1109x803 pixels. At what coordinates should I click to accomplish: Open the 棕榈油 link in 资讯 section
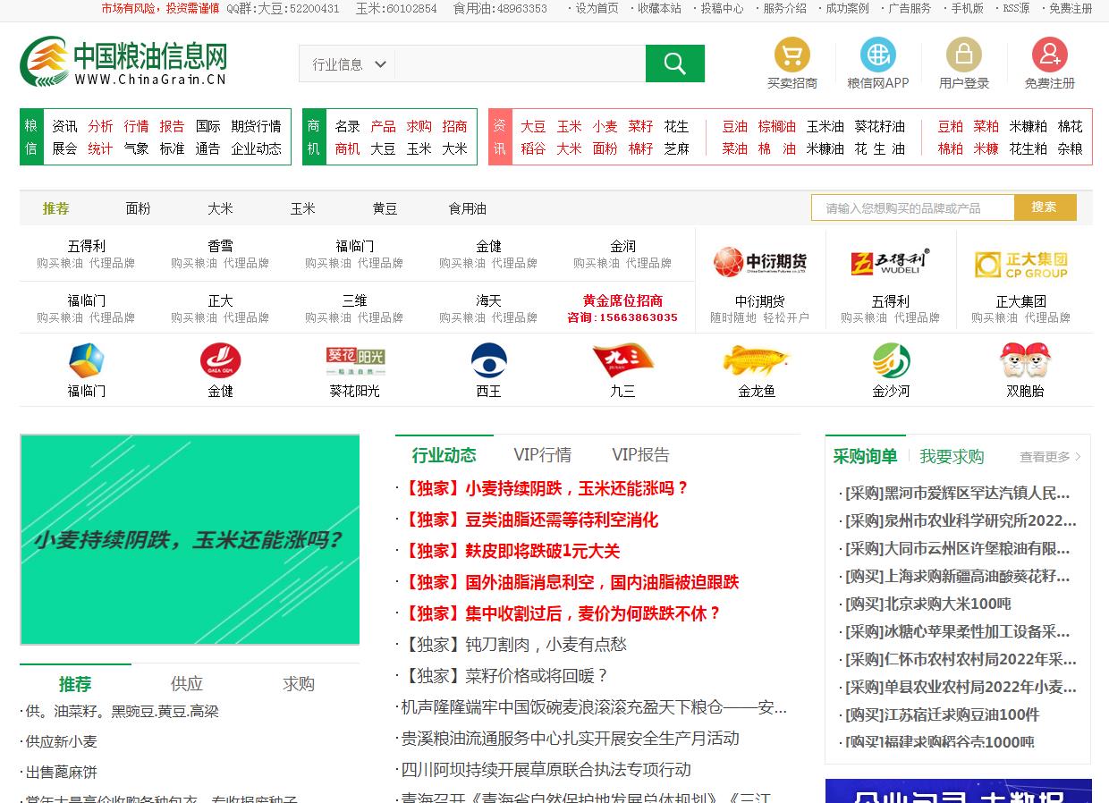777,126
